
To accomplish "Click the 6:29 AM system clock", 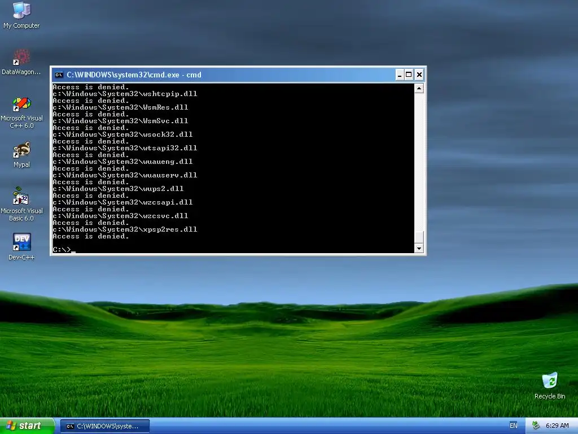I will click(557, 426).
